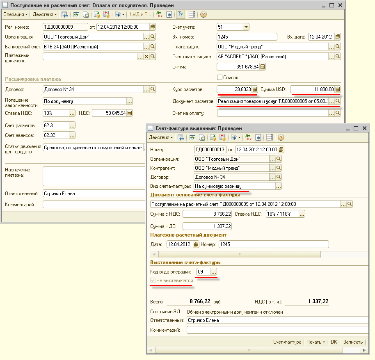Open Документ расчетов with magnifier icon
Image resolution: width=375 pixels, height=360 pixels.
pyautogui.click(x=338, y=101)
